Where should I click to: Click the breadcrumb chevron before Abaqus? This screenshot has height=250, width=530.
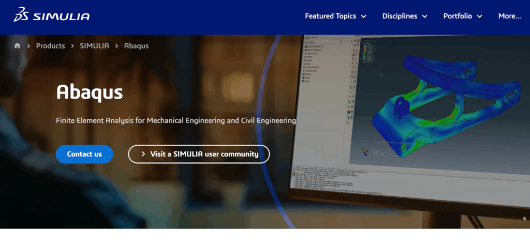coord(116,46)
